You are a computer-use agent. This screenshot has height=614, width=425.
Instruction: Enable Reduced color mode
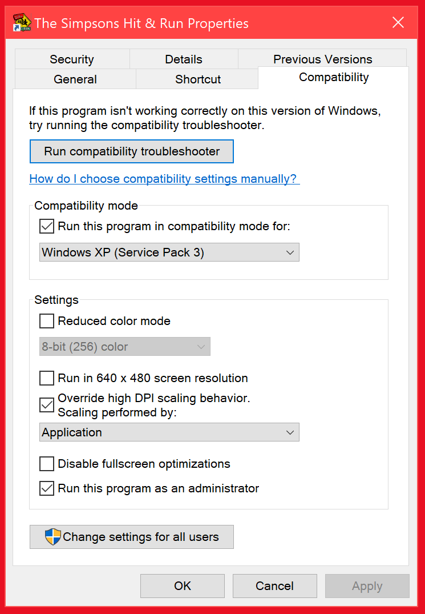(46, 321)
